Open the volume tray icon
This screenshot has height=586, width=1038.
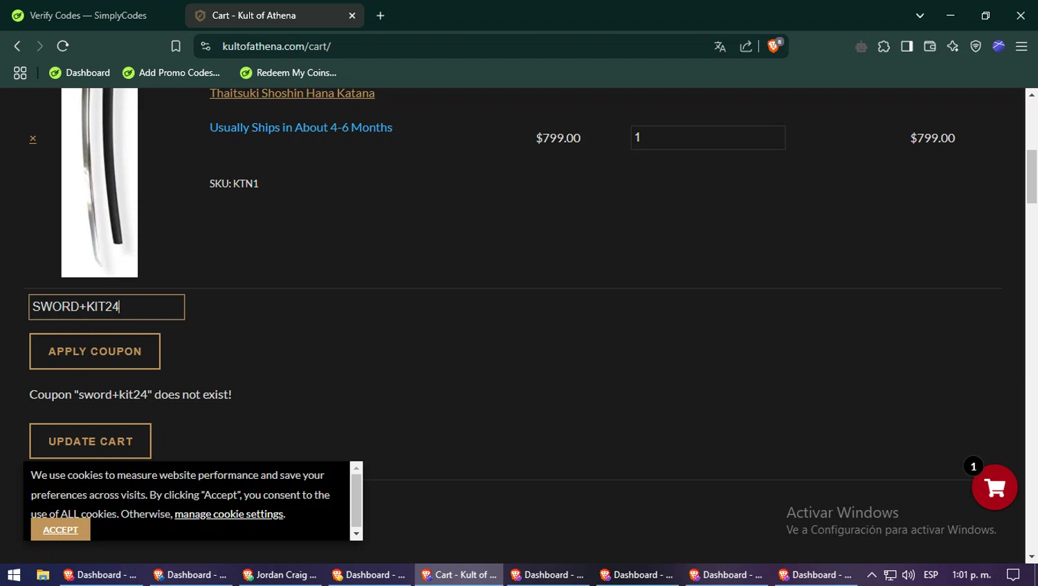909,575
